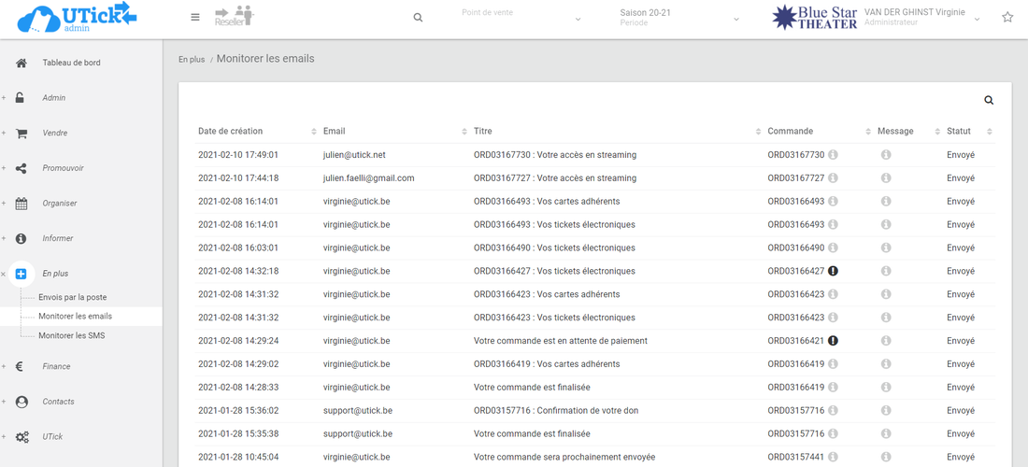
Task: Sort by Date de création column
Action: 230,132
